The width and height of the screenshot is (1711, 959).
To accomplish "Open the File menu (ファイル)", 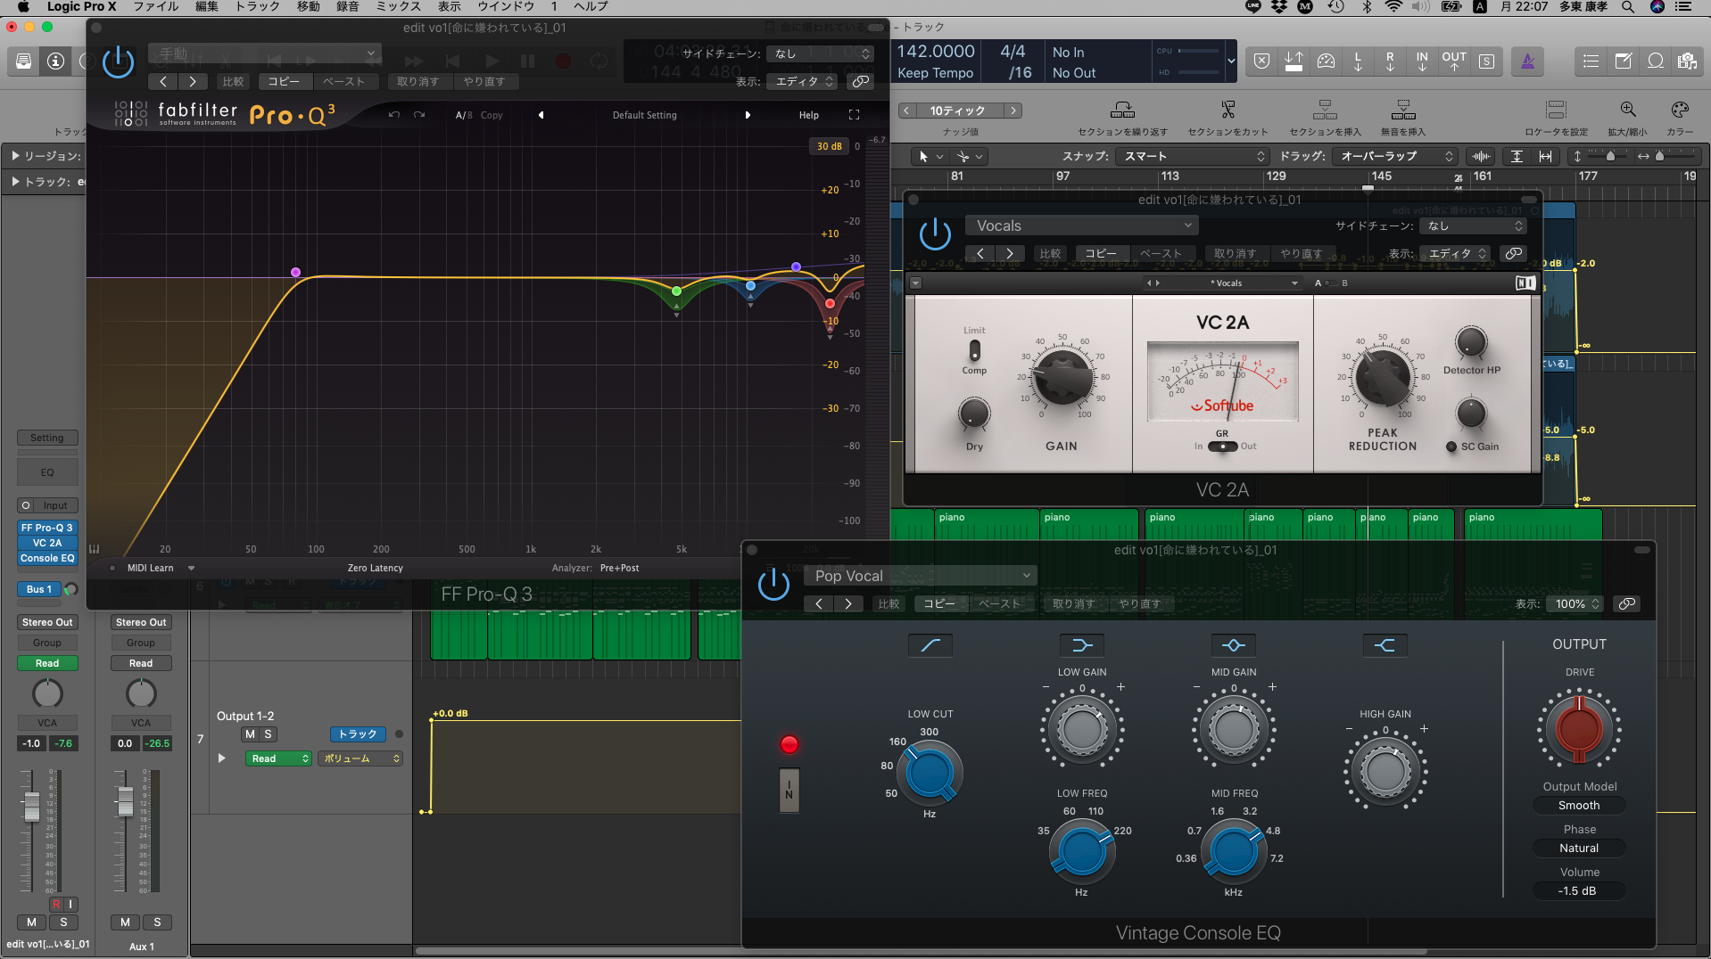I will click(x=156, y=7).
